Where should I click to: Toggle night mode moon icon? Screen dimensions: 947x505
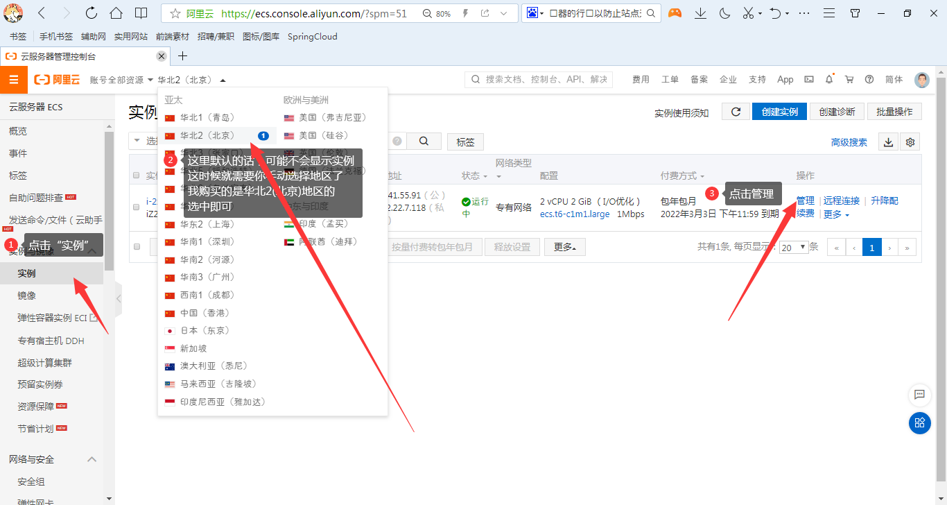tap(724, 13)
